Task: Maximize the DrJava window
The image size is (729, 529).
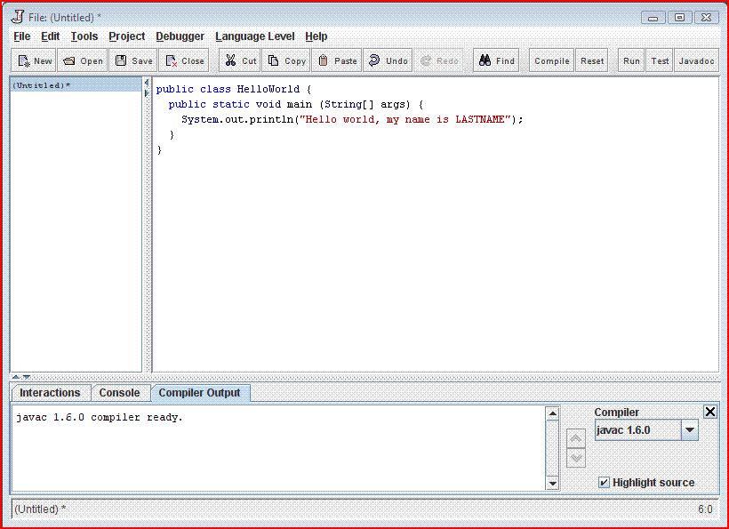Action: 679,18
